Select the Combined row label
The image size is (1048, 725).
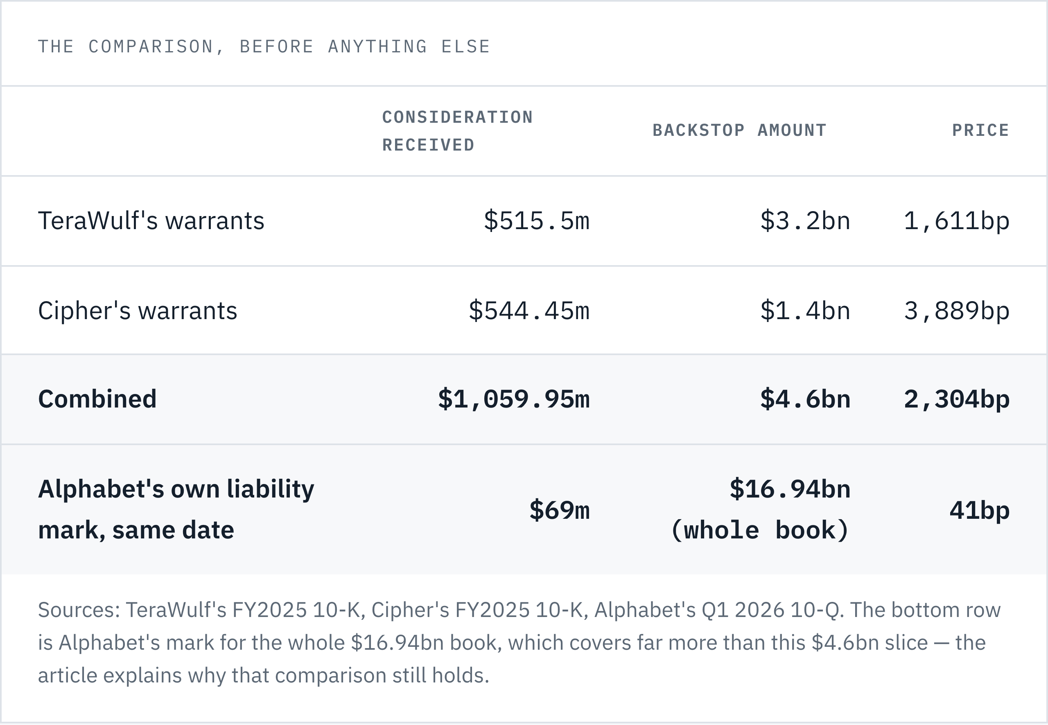point(97,399)
